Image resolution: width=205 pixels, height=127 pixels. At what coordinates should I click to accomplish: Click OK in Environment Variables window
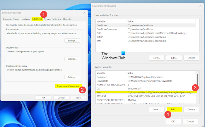click(x=173, y=121)
